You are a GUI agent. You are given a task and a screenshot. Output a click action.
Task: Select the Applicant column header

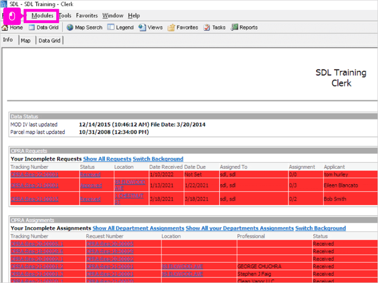coord(335,167)
